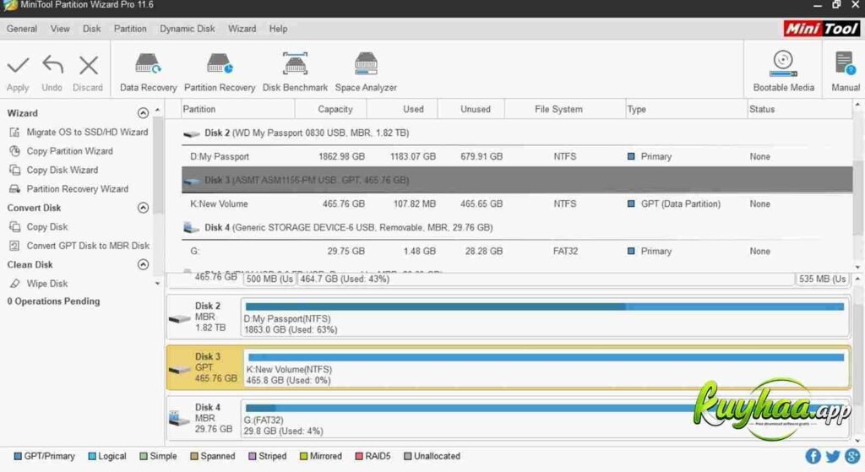Click the Disk 4 removable drive icon in the disk map
Image resolution: width=865 pixels, height=472 pixels.
tap(179, 419)
